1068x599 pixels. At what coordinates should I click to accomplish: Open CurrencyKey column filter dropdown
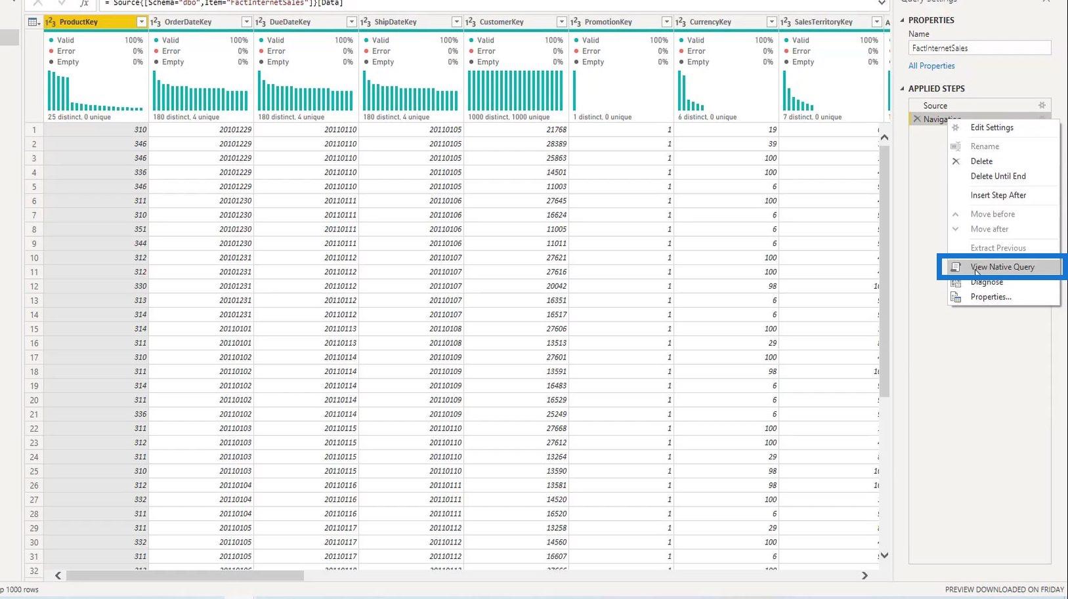(x=771, y=22)
